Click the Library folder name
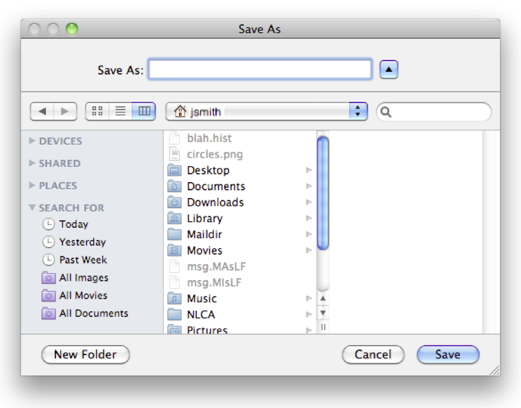The height and width of the screenshot is (408, 521). pyautogui.click(x=204, y=218)
